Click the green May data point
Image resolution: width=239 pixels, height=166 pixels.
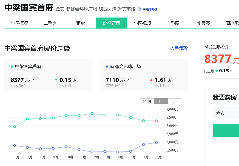point(157,121)
